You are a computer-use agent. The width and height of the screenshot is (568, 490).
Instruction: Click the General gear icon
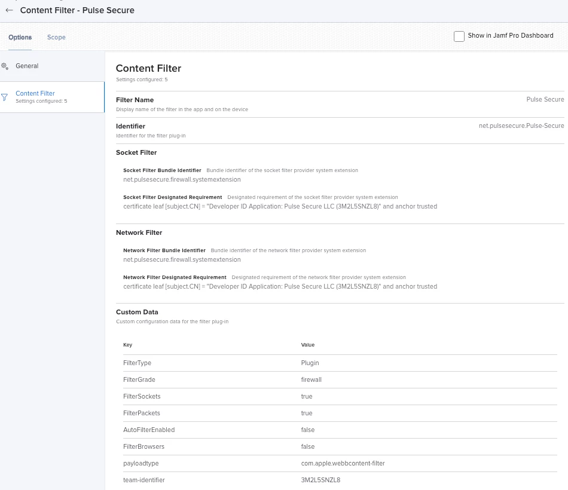5,66
